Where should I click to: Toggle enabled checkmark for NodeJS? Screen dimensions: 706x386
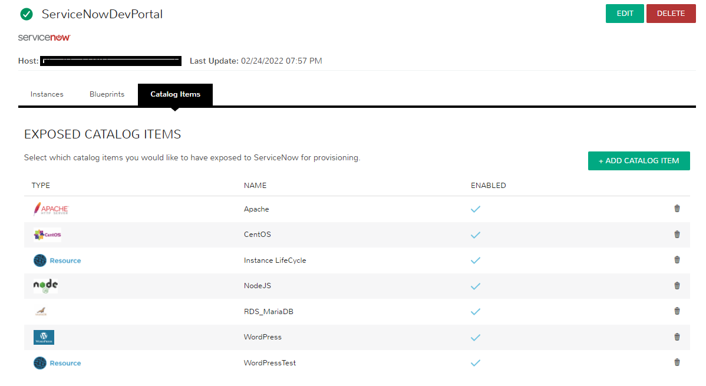tap(476, 286)
